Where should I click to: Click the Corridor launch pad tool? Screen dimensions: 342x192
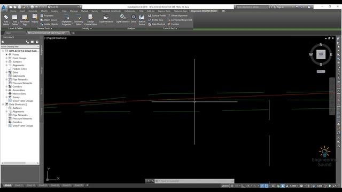[x=173, y=24]
